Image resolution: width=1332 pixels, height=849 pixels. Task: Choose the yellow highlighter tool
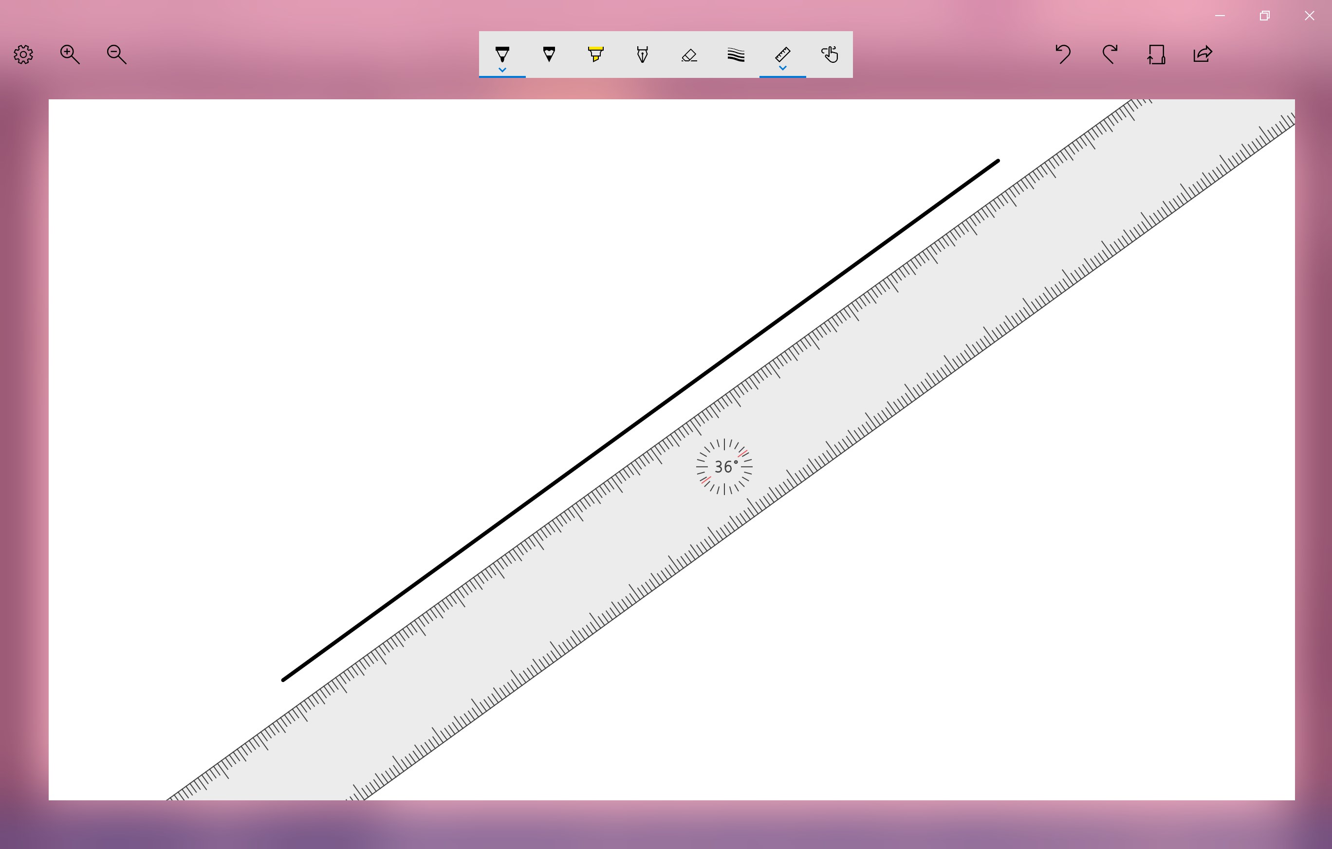(595, 54)
